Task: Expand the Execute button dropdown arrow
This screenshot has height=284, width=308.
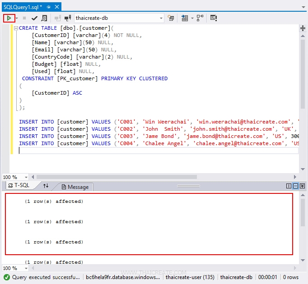Action: tap(17, 18)
